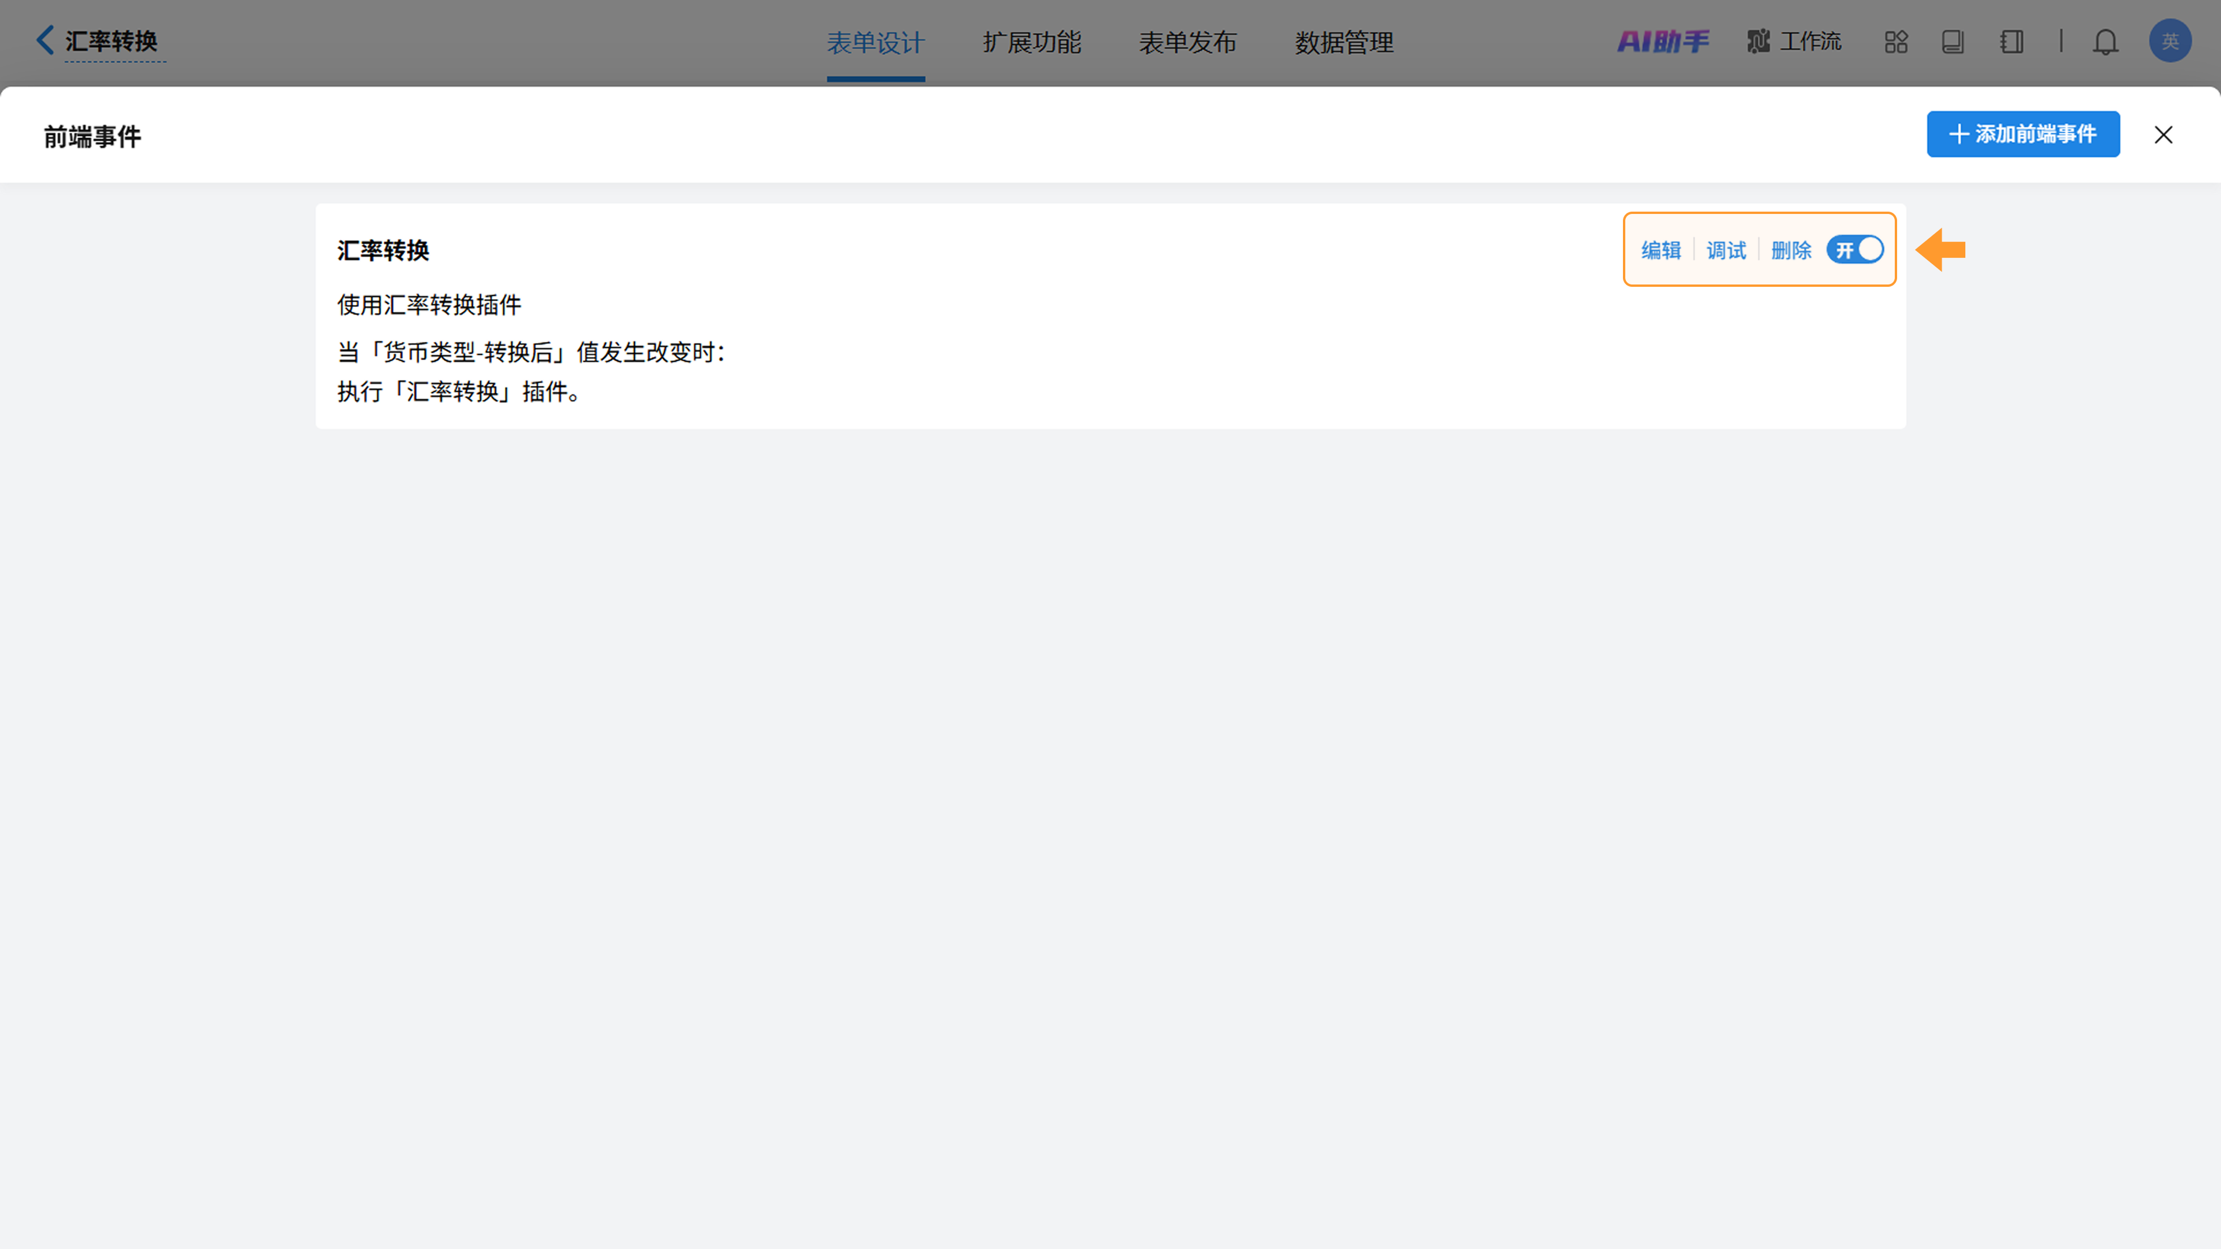
Task: Switch to the 表单设计 tab
Action: pos(875,42)
